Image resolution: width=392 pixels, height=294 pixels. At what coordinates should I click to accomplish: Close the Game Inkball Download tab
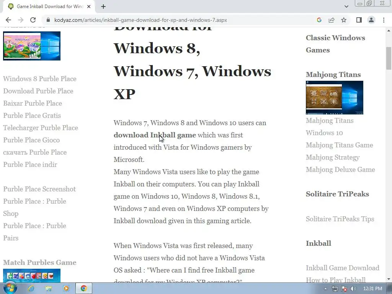pos(89,7)
